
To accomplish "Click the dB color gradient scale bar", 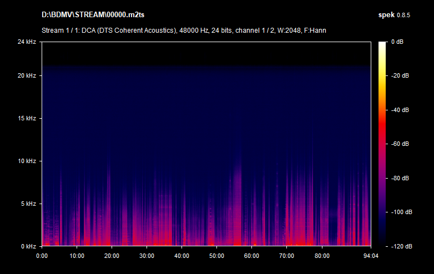I will [383, 144].
